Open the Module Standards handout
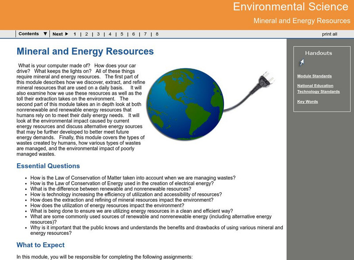 pos(314,76)
